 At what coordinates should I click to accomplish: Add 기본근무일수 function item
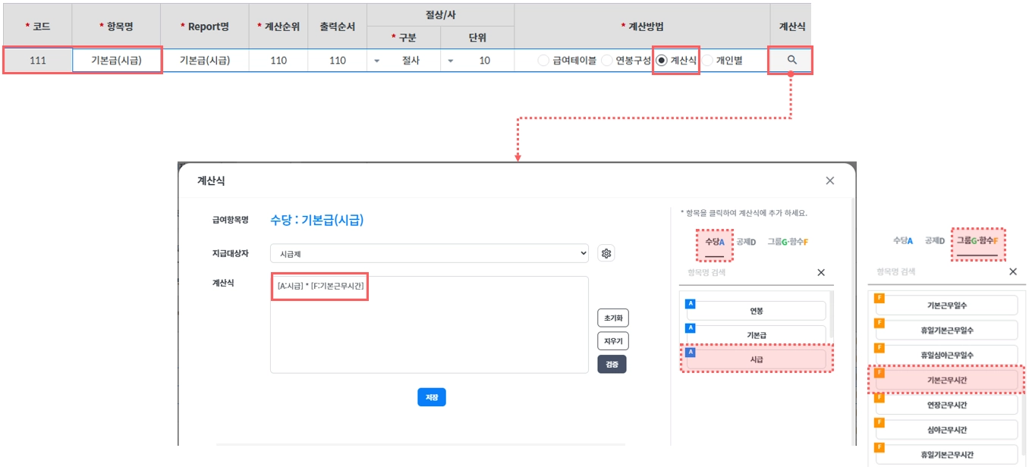tap(946, 305)
